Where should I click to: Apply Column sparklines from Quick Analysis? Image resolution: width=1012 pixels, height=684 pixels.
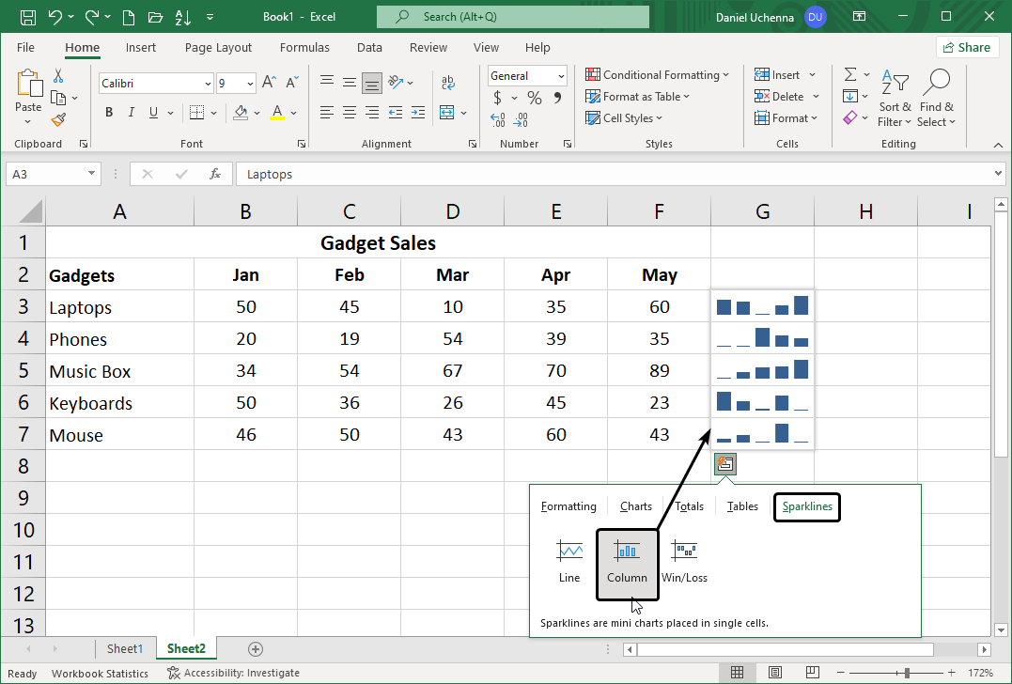(627, 561)
